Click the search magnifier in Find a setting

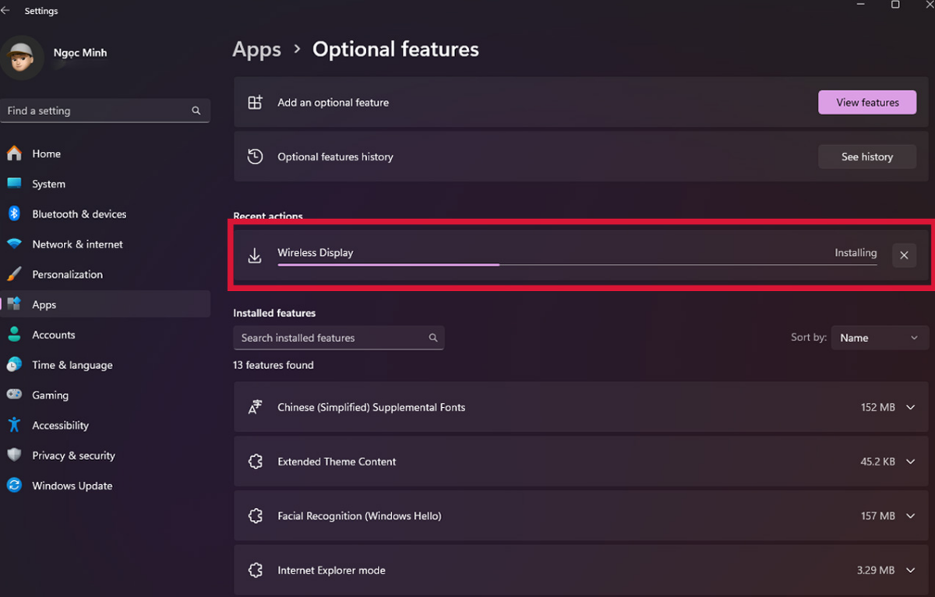pos(196,111)
